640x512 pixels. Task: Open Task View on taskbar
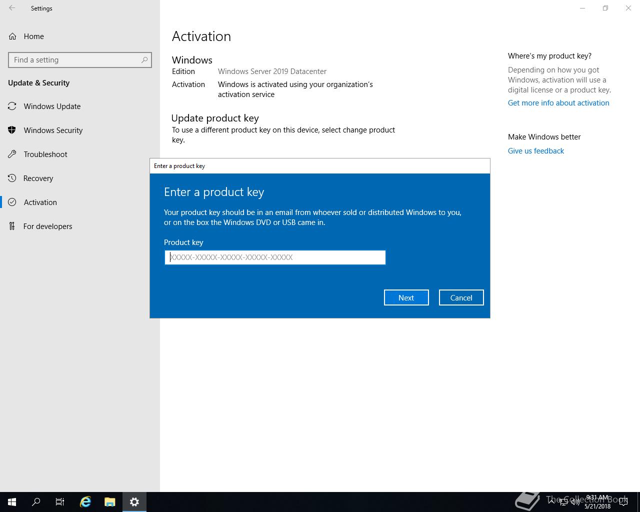point(60,502)
